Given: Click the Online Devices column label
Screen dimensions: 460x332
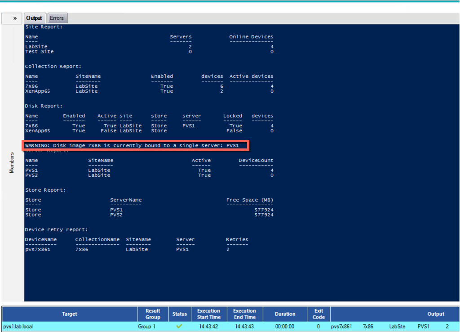Looking at the screenshot, I should pos(251,37).
